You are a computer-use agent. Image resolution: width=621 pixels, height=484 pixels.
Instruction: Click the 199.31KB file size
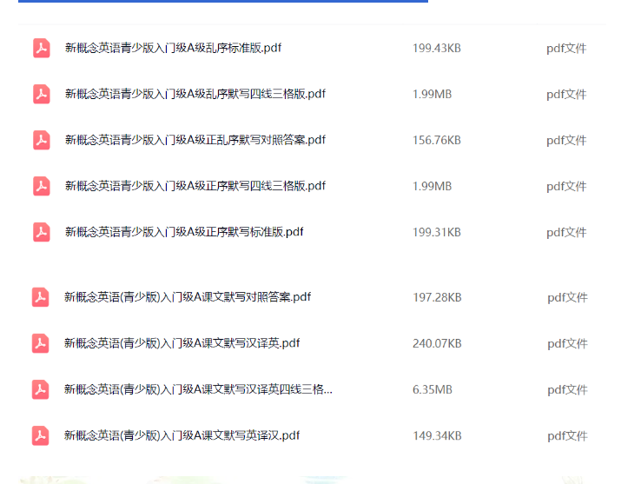click(437, 232)
